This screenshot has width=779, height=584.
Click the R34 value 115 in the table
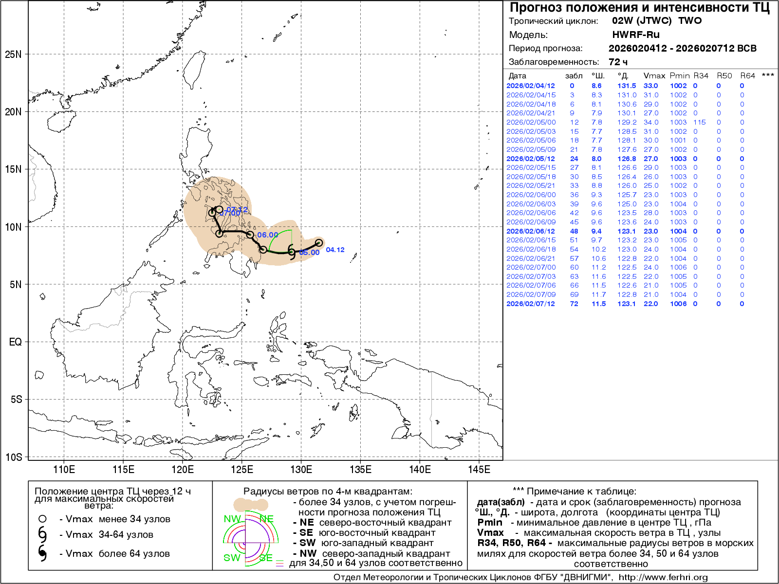click(699, 122)
